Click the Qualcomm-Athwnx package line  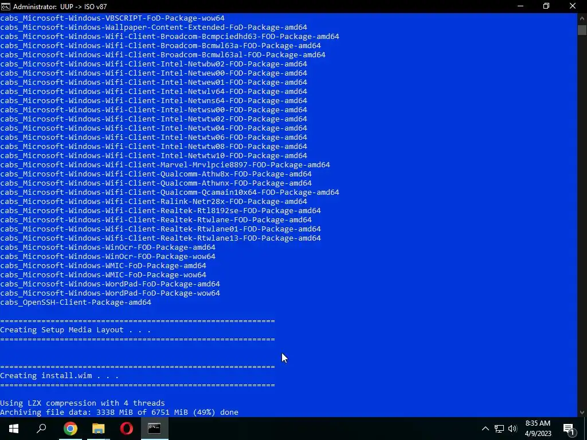click(156, 183)
